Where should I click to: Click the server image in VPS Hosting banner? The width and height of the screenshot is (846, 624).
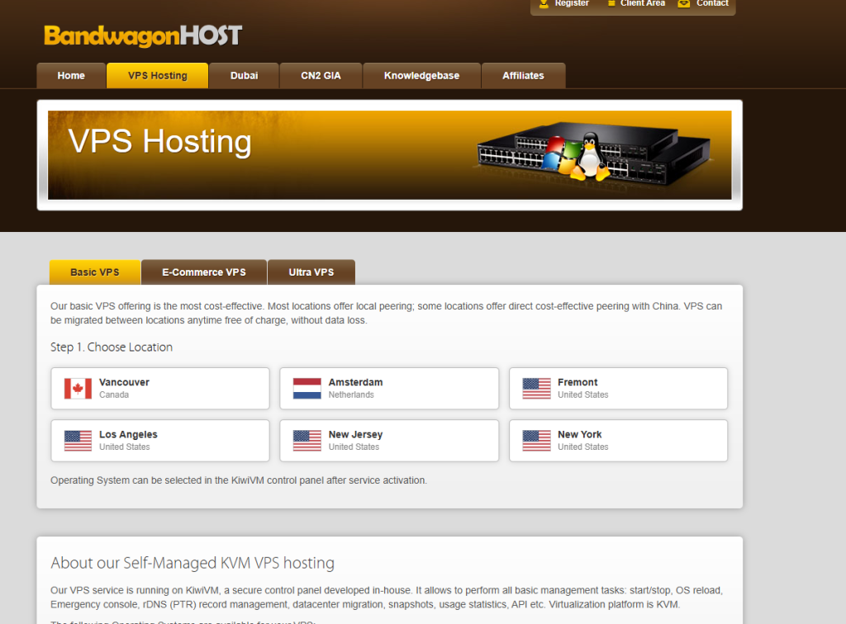593,153
